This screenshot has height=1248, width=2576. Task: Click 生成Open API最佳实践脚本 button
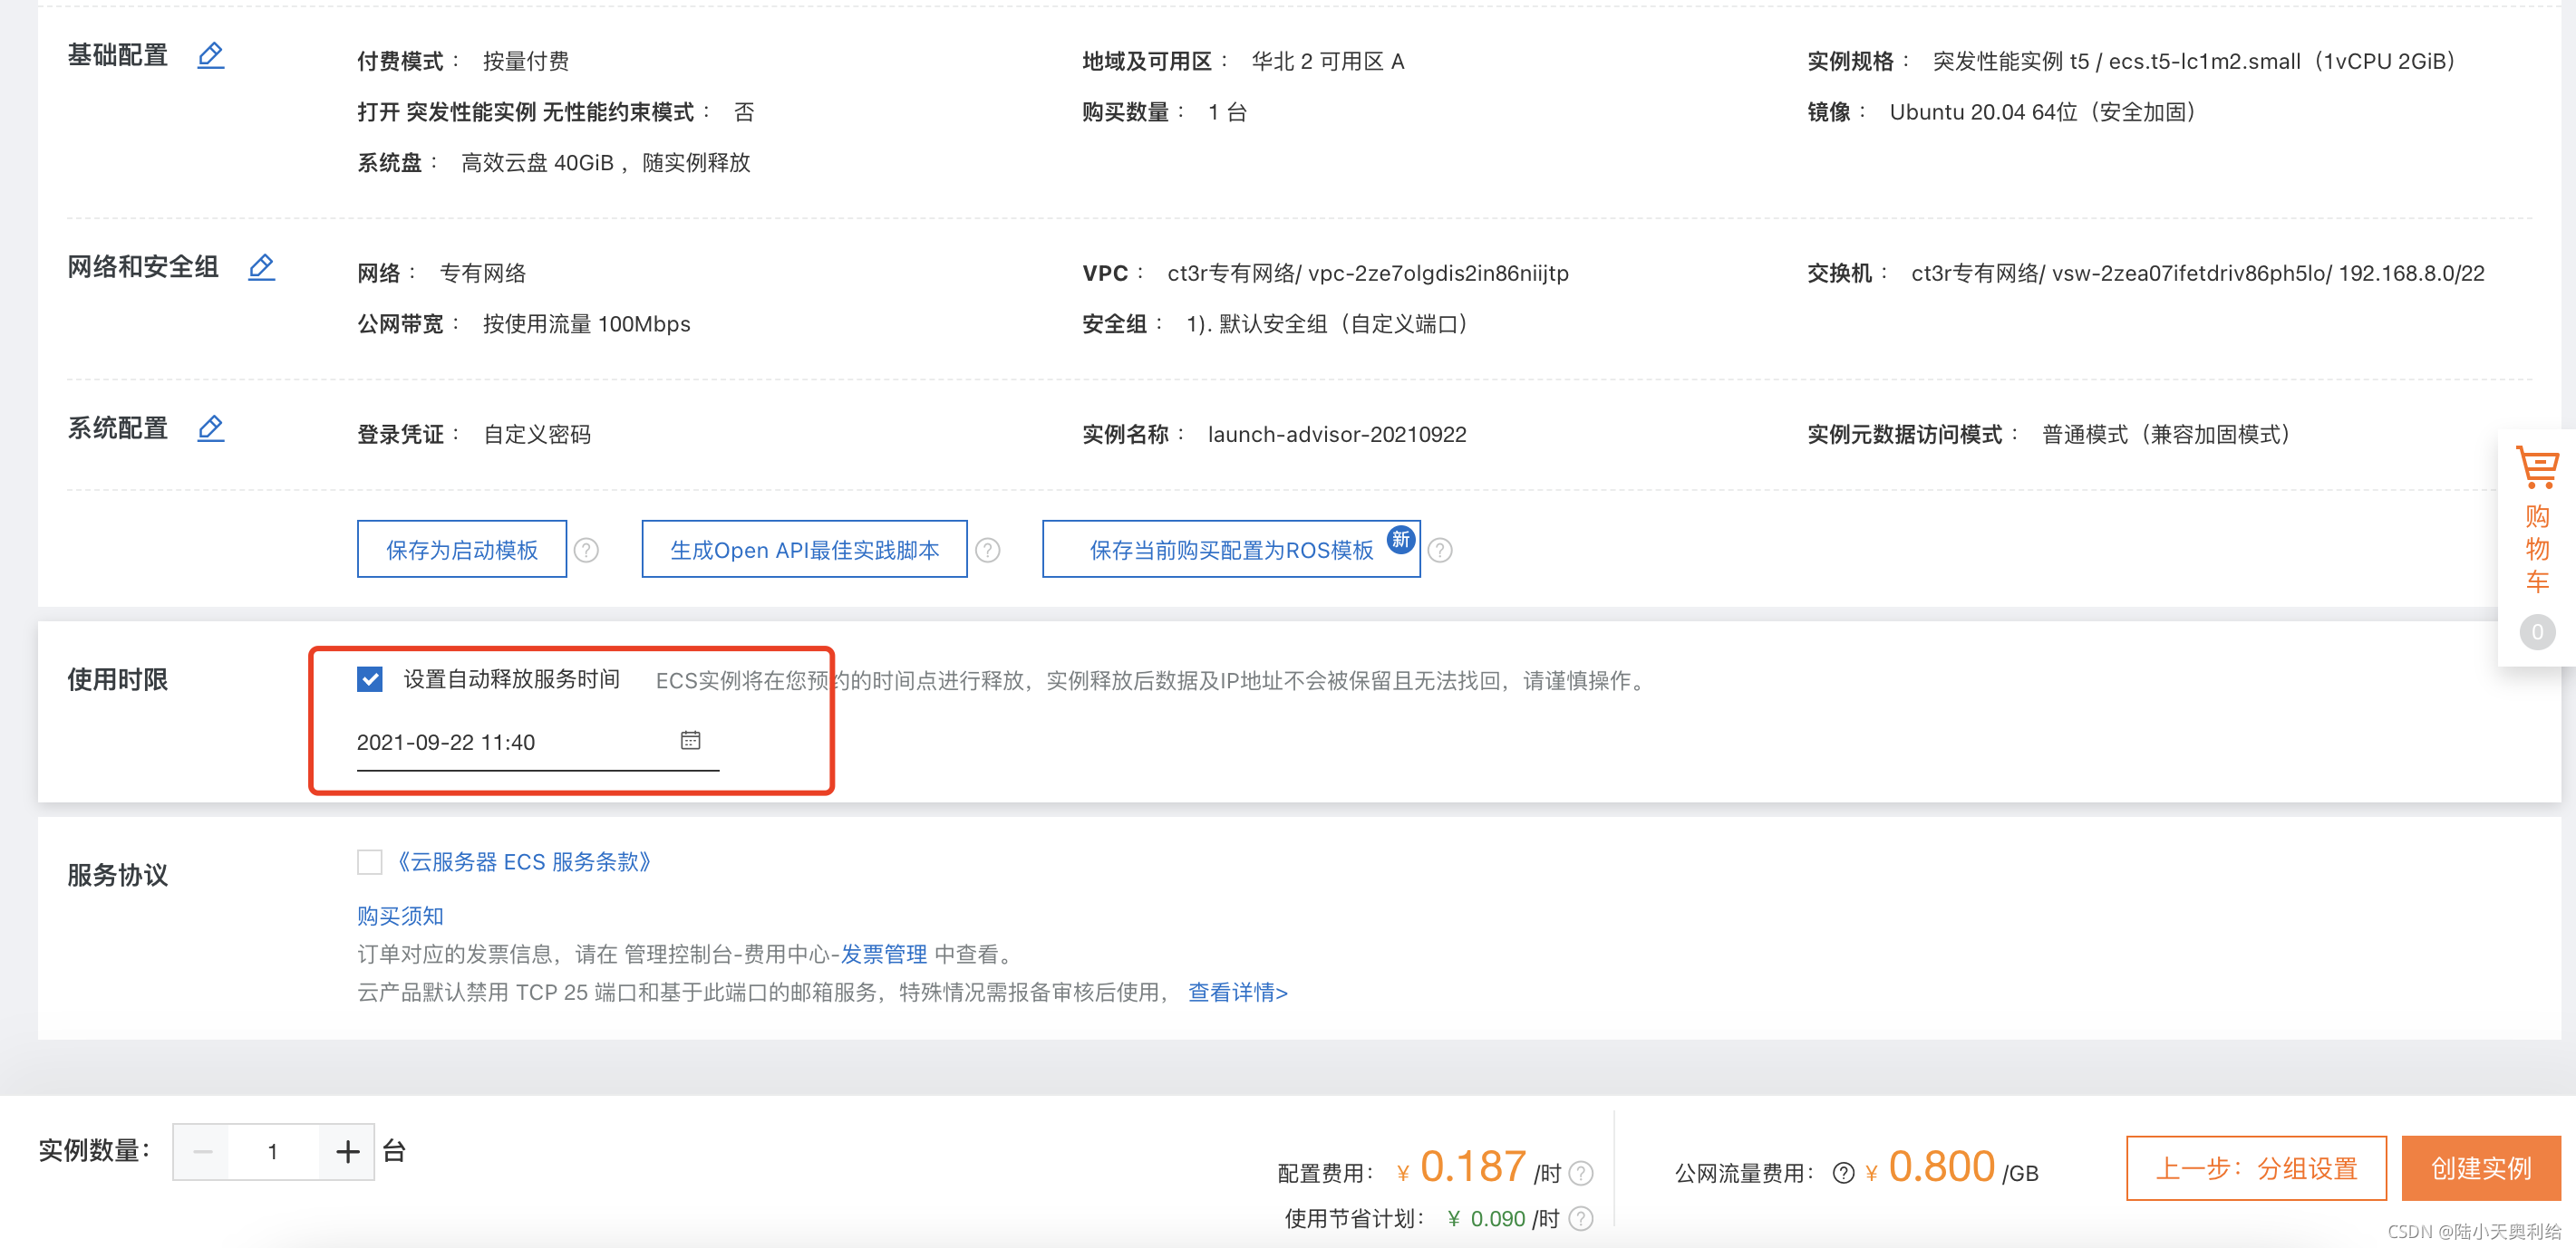click(x=804, y=549)
